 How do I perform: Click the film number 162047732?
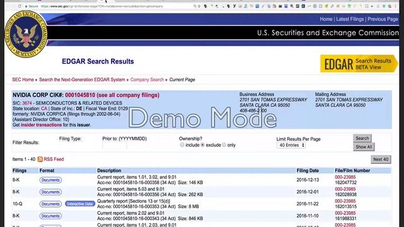click(x=345, y=182)
